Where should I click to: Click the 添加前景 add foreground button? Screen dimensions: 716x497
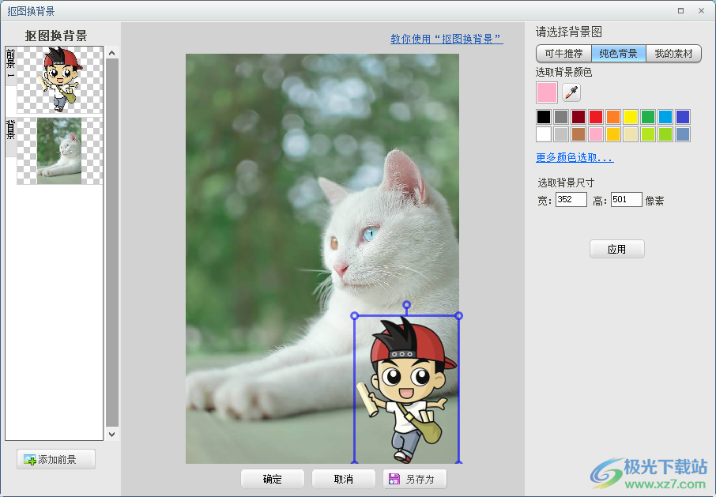coord(56,460)
